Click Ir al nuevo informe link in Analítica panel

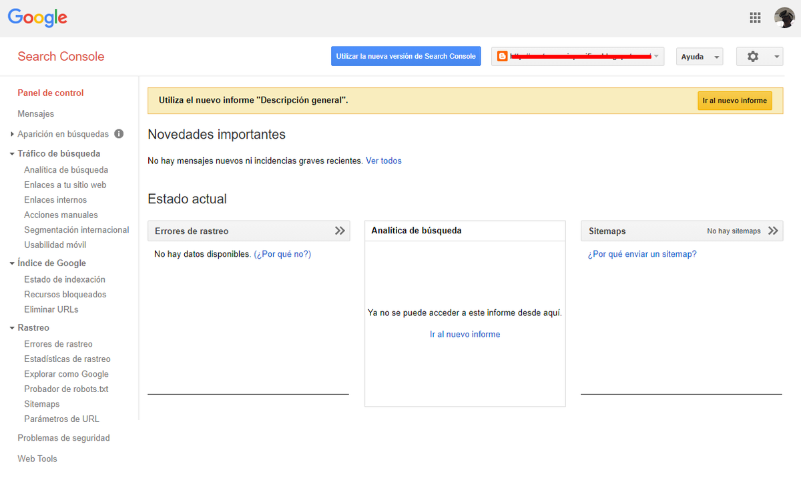(465, 334)
